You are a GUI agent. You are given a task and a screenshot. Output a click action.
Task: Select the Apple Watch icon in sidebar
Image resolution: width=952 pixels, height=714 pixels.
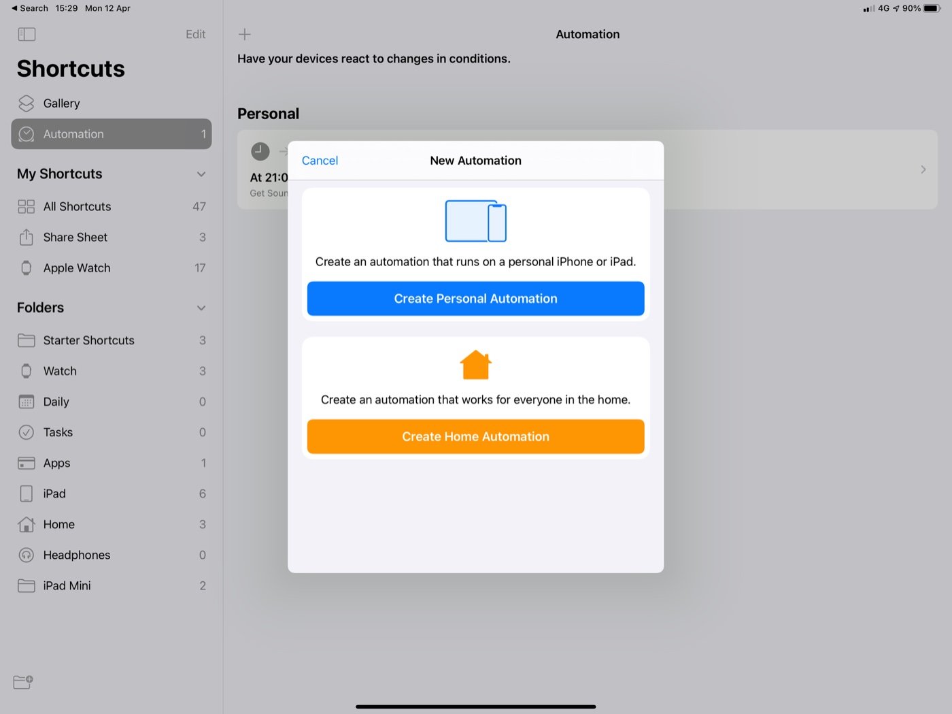[x=27, y=267]
